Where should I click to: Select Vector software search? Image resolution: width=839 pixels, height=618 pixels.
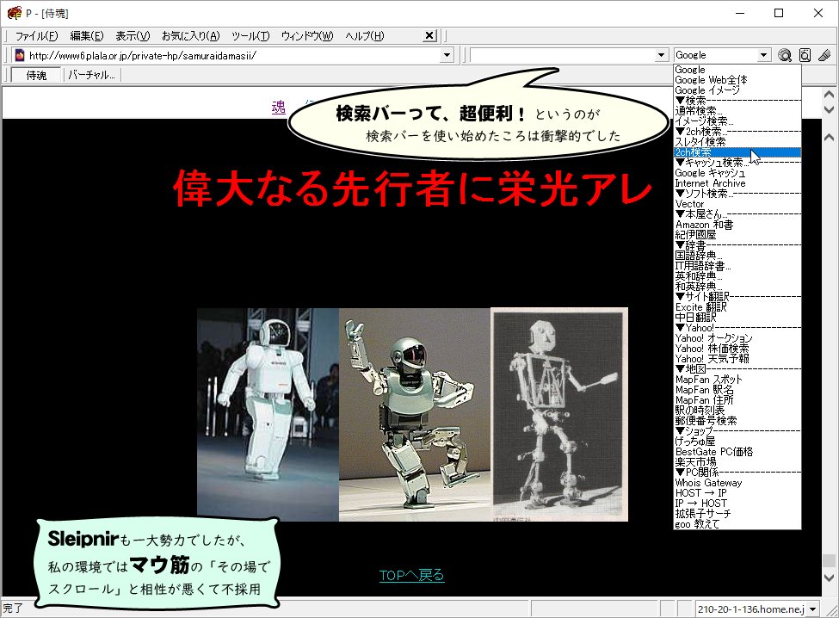click(x=737, y=204)
